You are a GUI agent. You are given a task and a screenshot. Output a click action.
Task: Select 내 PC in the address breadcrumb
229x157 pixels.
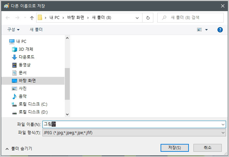pyautogui.click(x=55, y=18)
